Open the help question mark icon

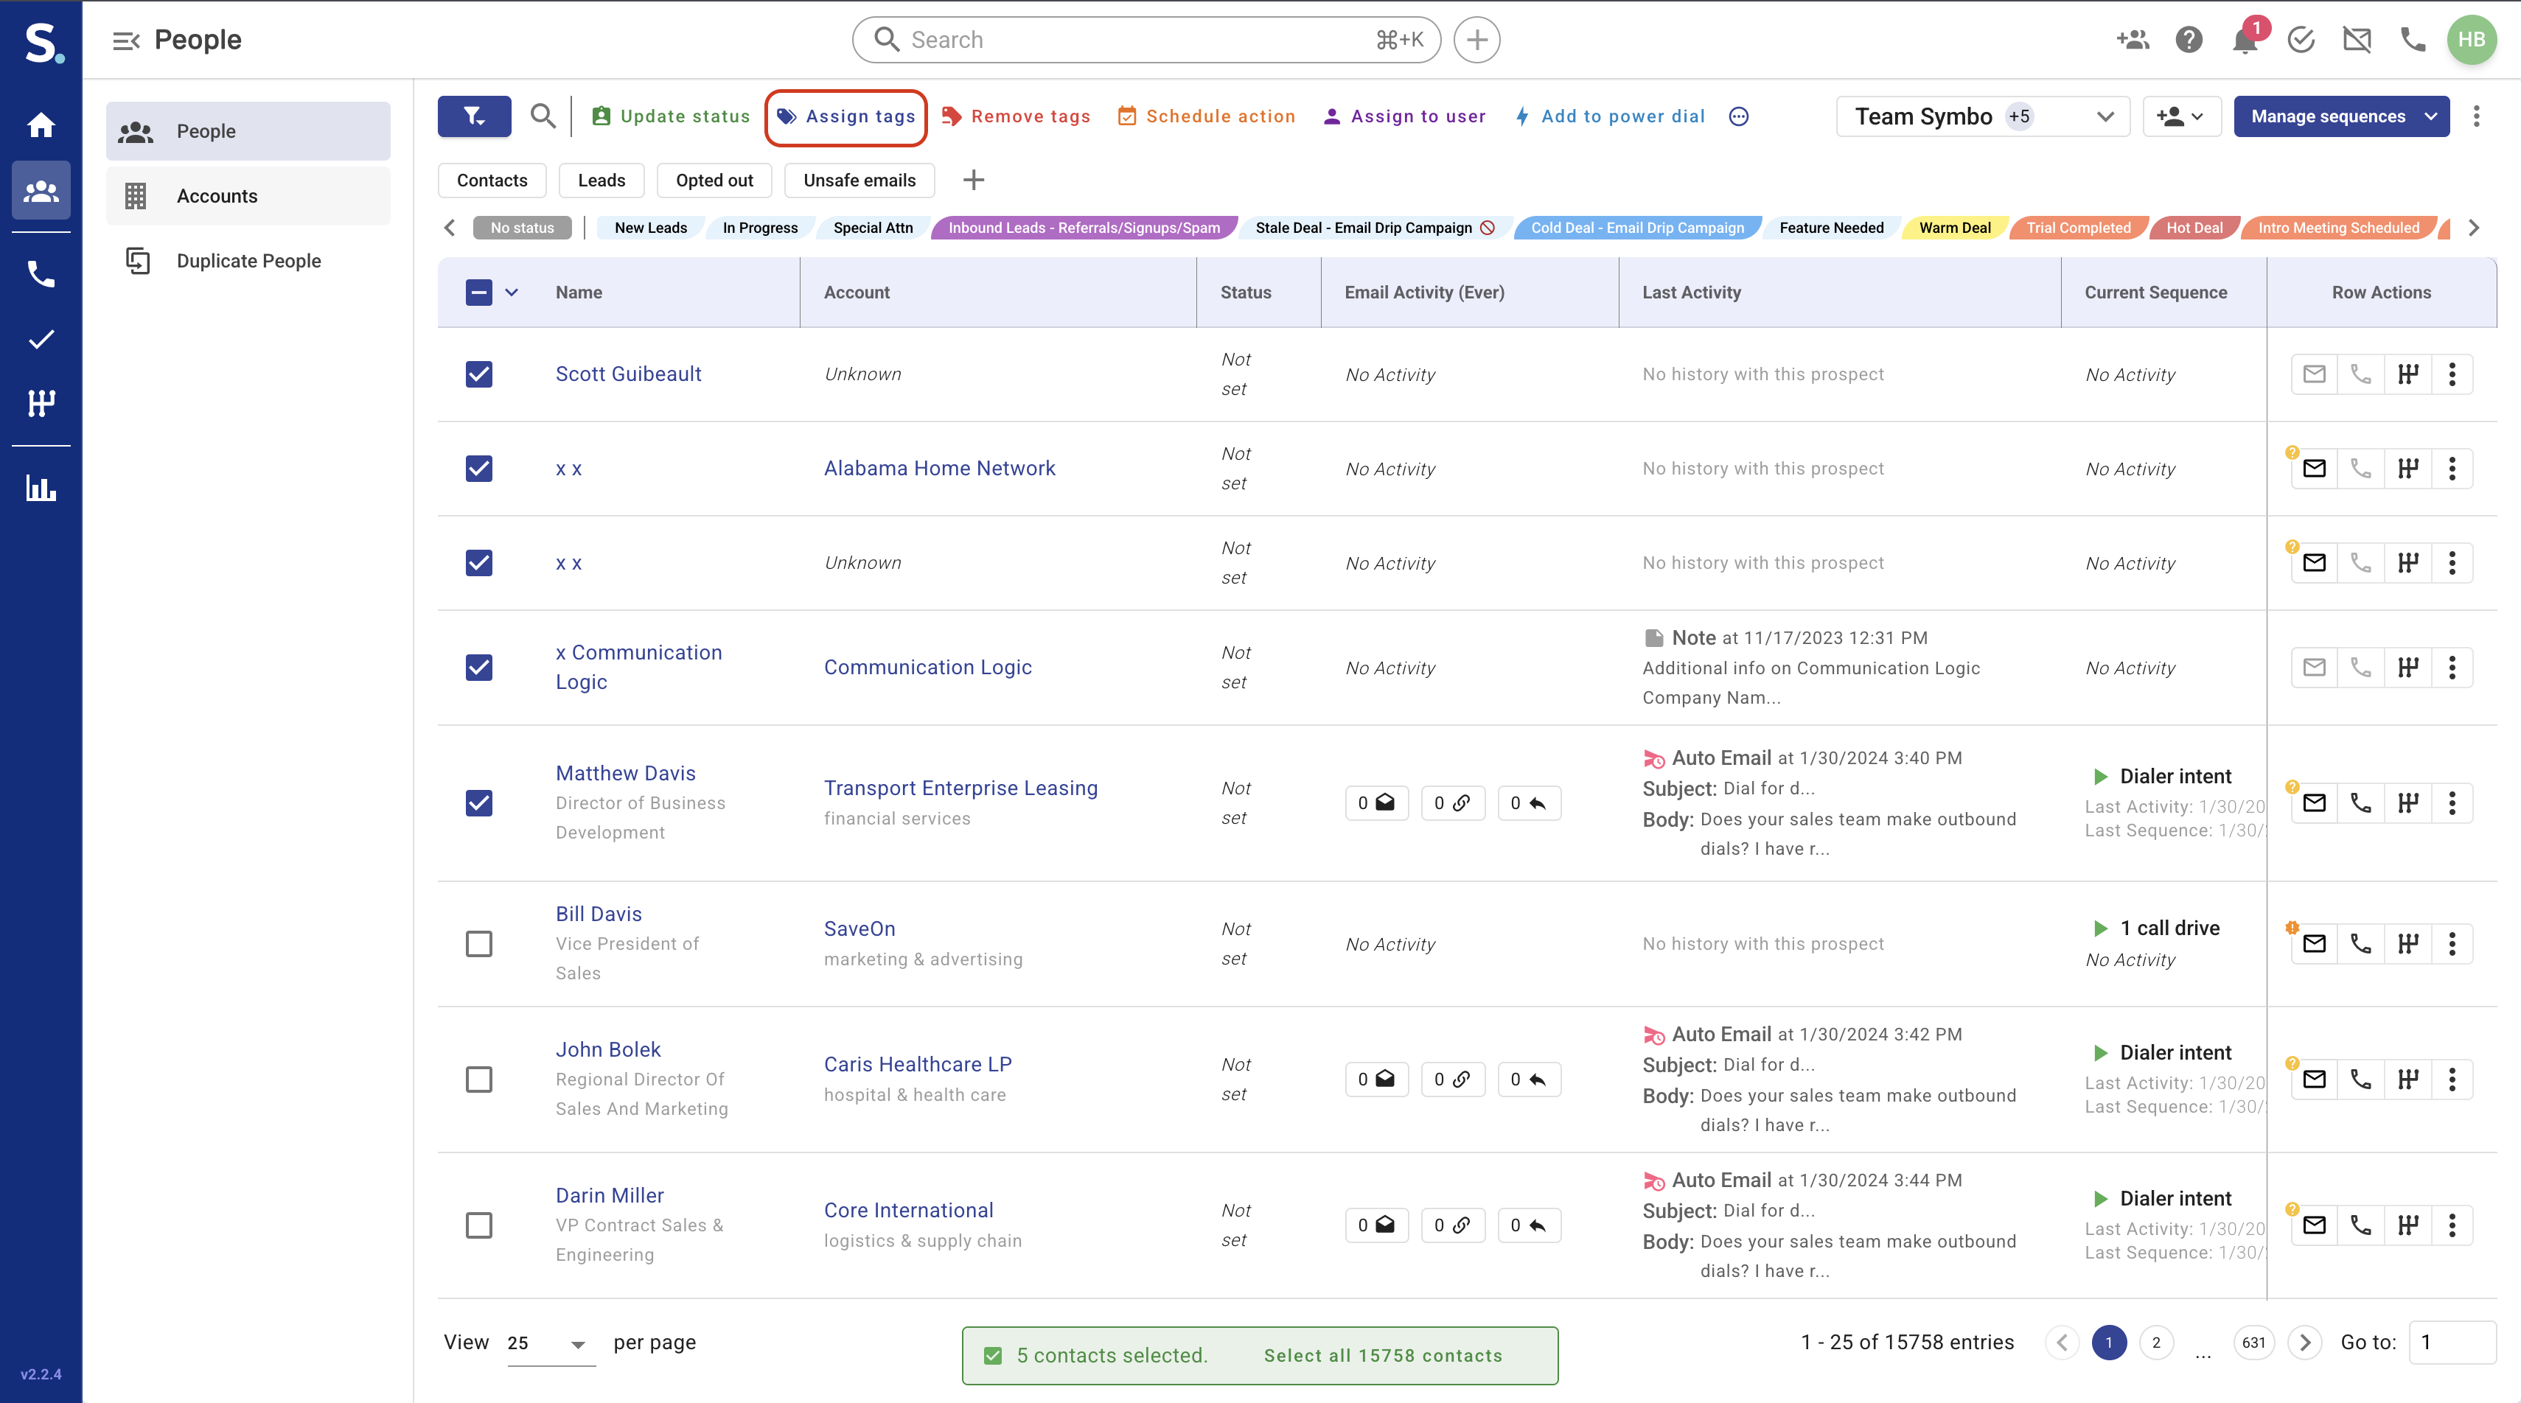(x=2189, y=40)
